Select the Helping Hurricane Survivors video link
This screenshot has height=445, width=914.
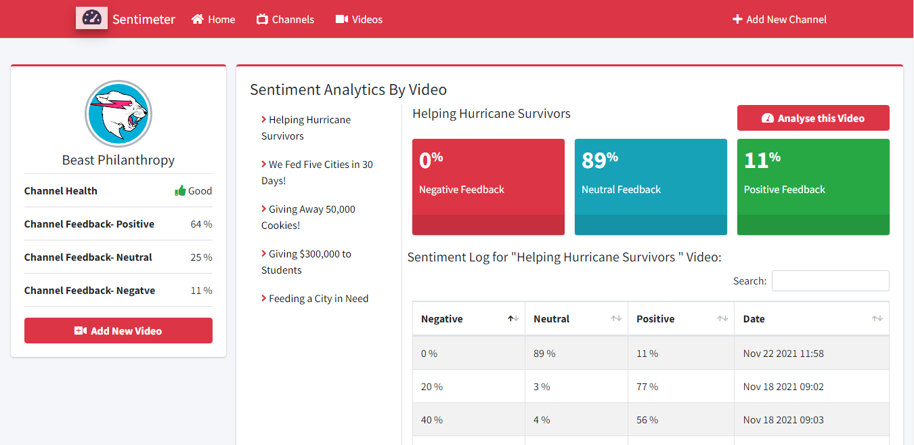pyautogui.click(x=306, y=128)
